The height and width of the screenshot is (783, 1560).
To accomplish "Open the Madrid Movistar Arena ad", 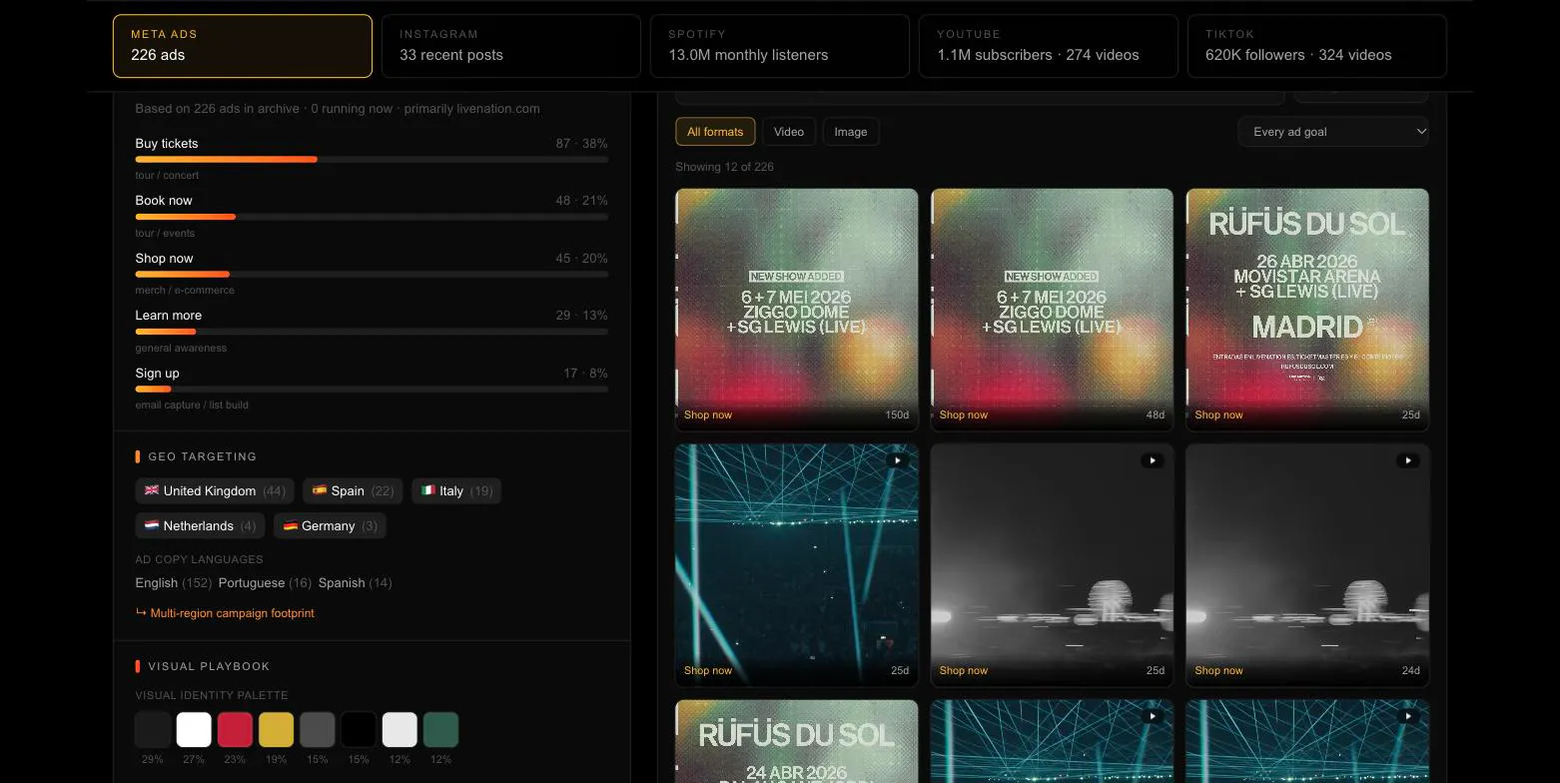I will click(x=1307, y=310).
